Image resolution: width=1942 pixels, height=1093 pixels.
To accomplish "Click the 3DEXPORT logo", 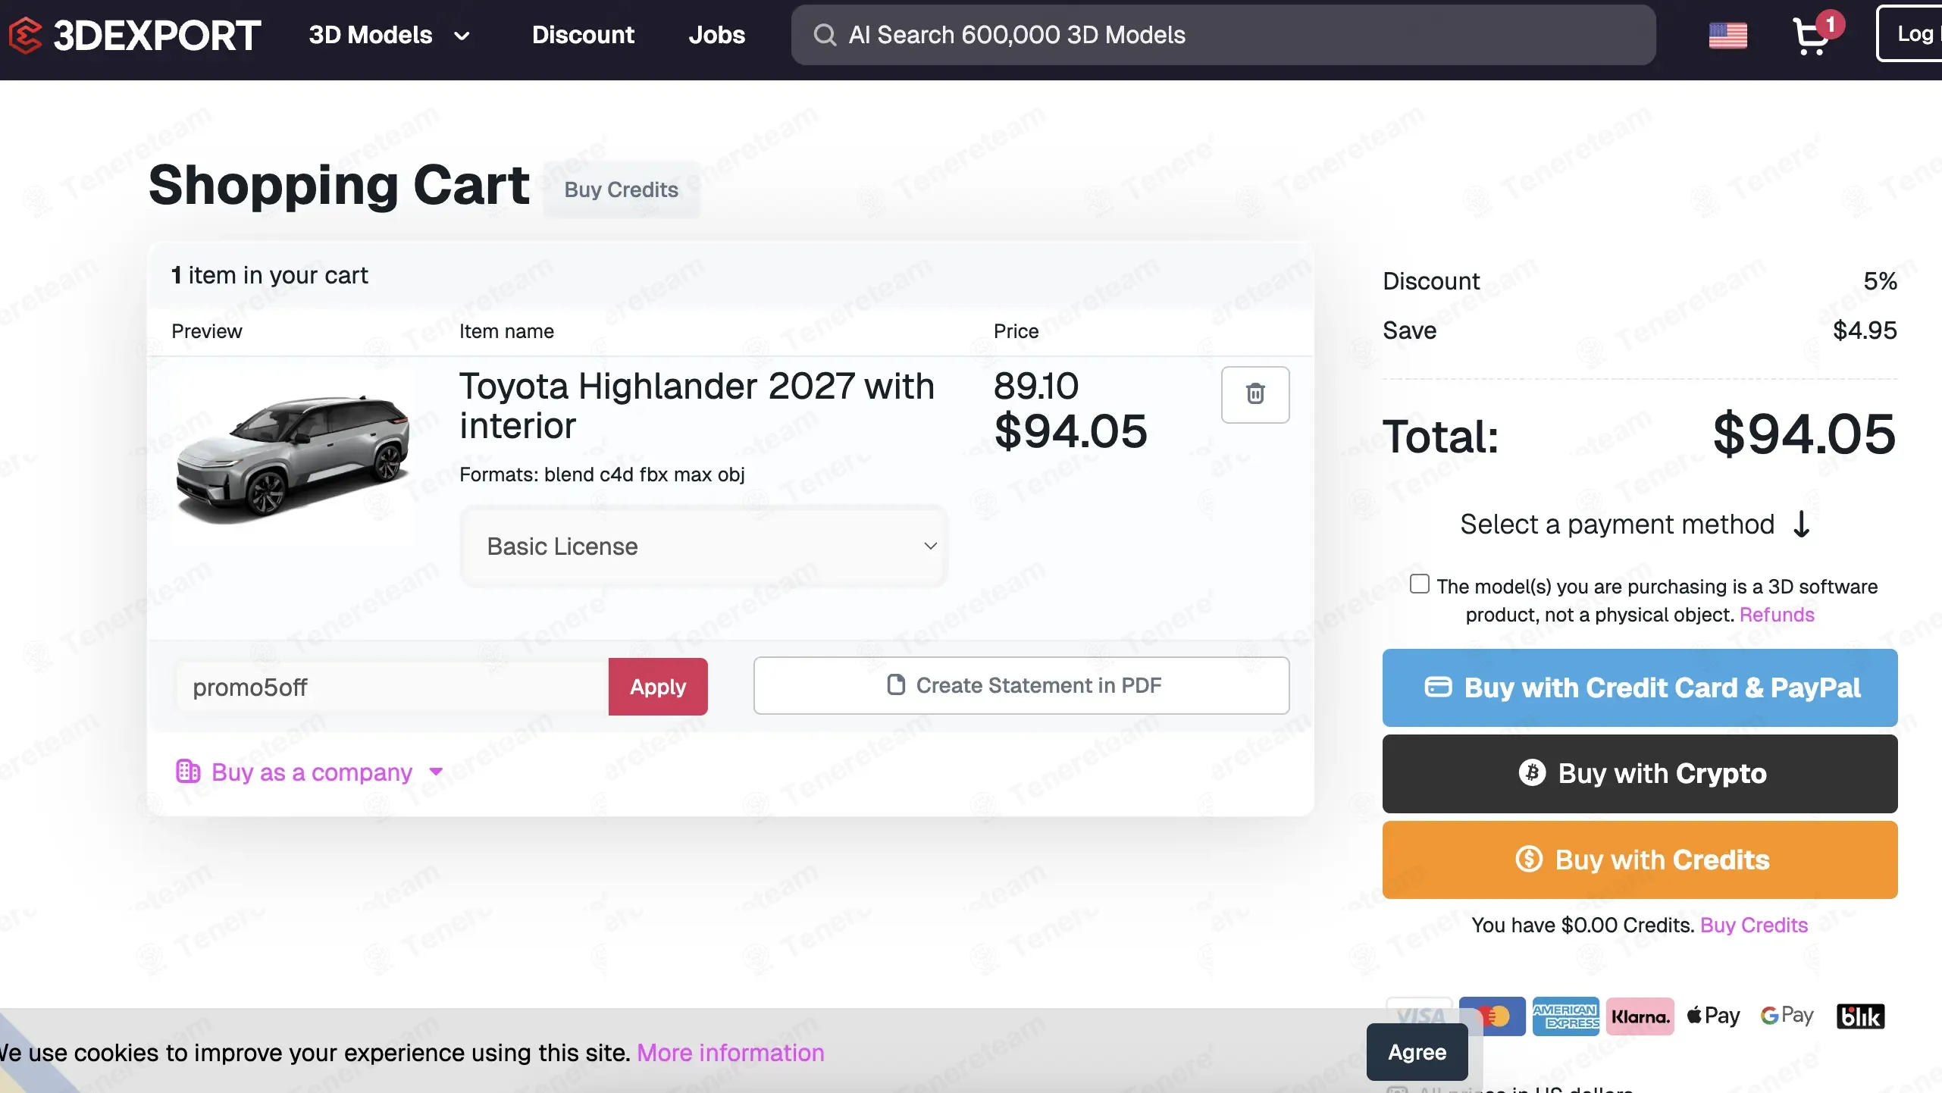I will (134, 35).
